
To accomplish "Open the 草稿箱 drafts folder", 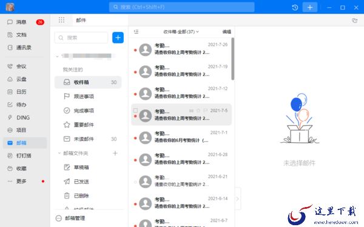I will [x=88, y=167].
